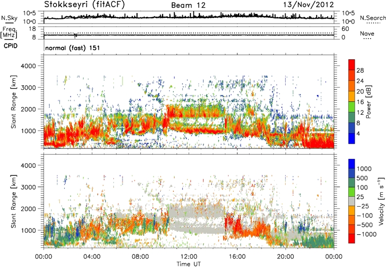The height and width of the screenshot is (267, 386).
Task: Click the 16 tick on Power colorbar
Action: click(360, 102)
